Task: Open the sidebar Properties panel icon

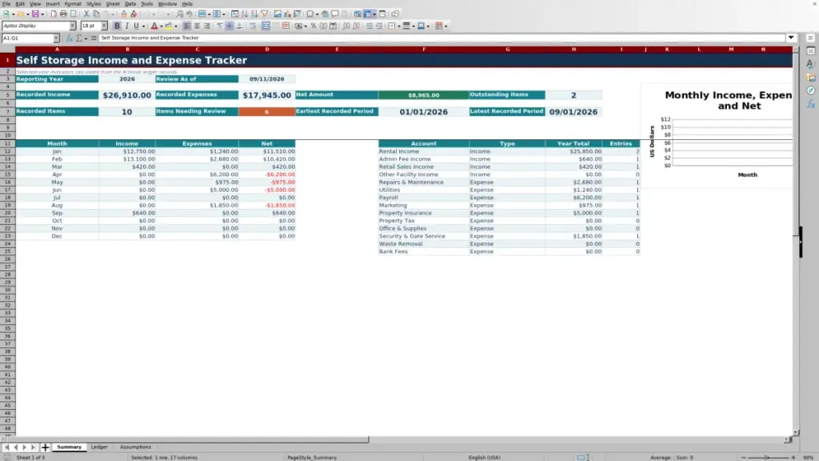Action: point(811,51)
